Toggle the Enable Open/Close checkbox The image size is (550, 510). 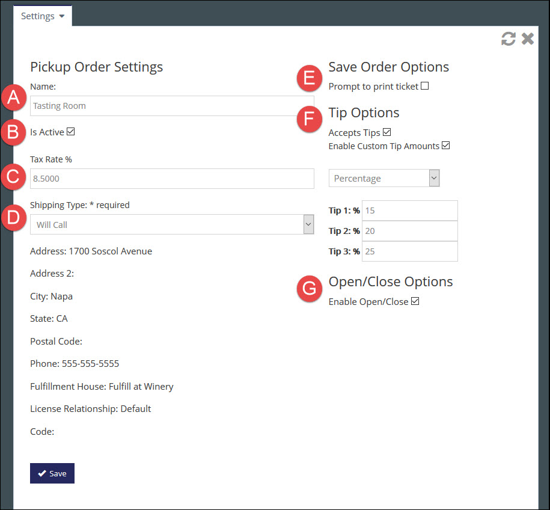tap(415, 301)
